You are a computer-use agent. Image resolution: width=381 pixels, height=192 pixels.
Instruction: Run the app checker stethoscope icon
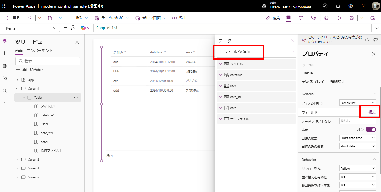[313, 18]
